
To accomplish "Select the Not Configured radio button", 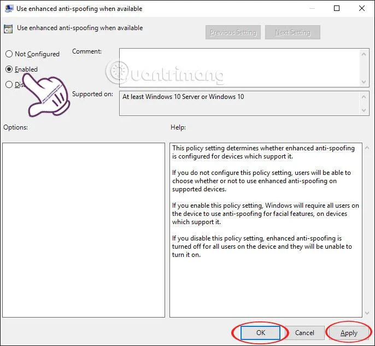I will [x=9, y=54].
